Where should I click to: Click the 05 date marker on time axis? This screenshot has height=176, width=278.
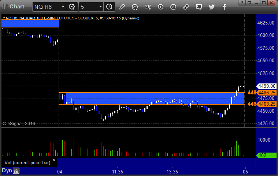pyautogui.click(x=245, y=172)
